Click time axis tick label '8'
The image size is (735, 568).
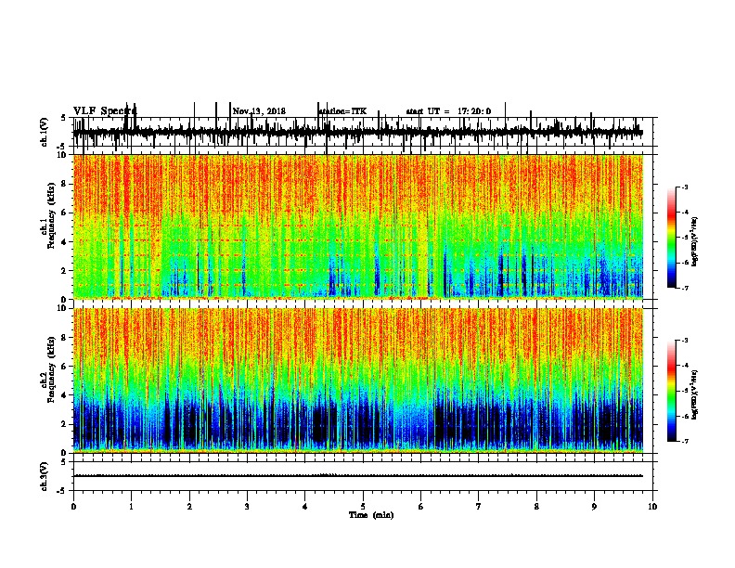(536, 507)
